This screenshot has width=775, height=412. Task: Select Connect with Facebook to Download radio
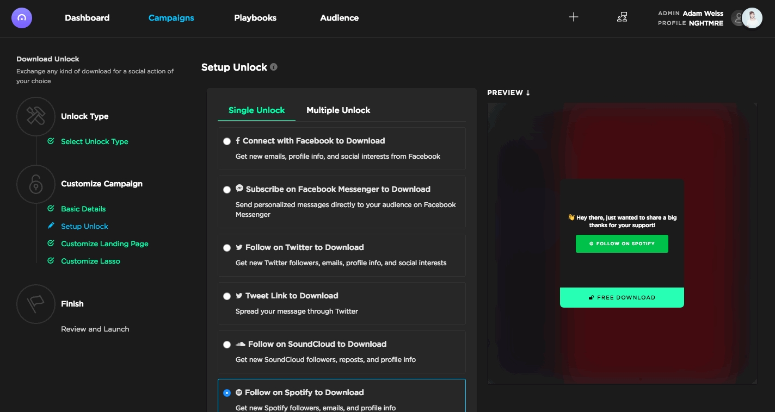(x=227, y=141)
